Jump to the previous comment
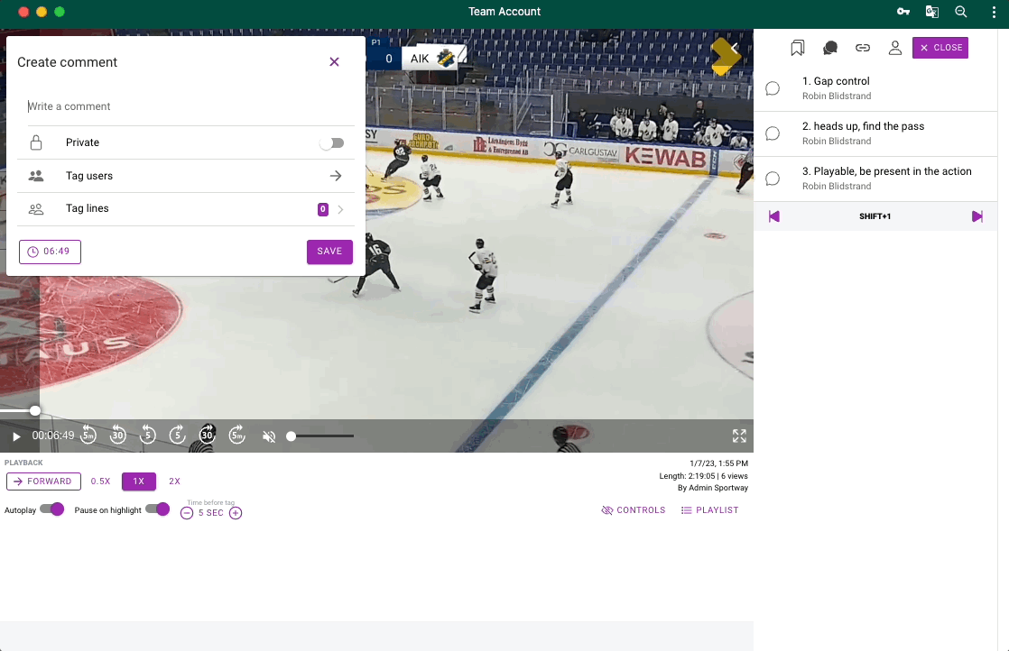This screenshot has width=1009, height=651. click(x=773, y=216)
